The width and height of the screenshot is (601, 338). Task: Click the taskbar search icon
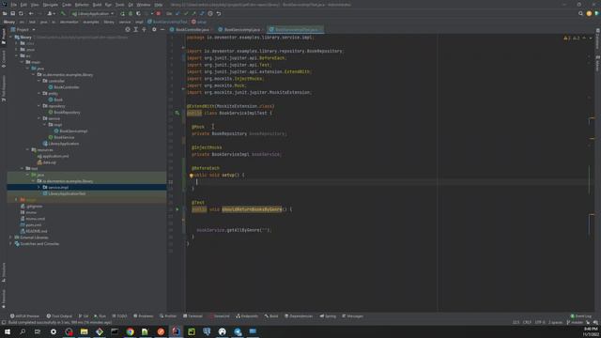pos(23,331)
